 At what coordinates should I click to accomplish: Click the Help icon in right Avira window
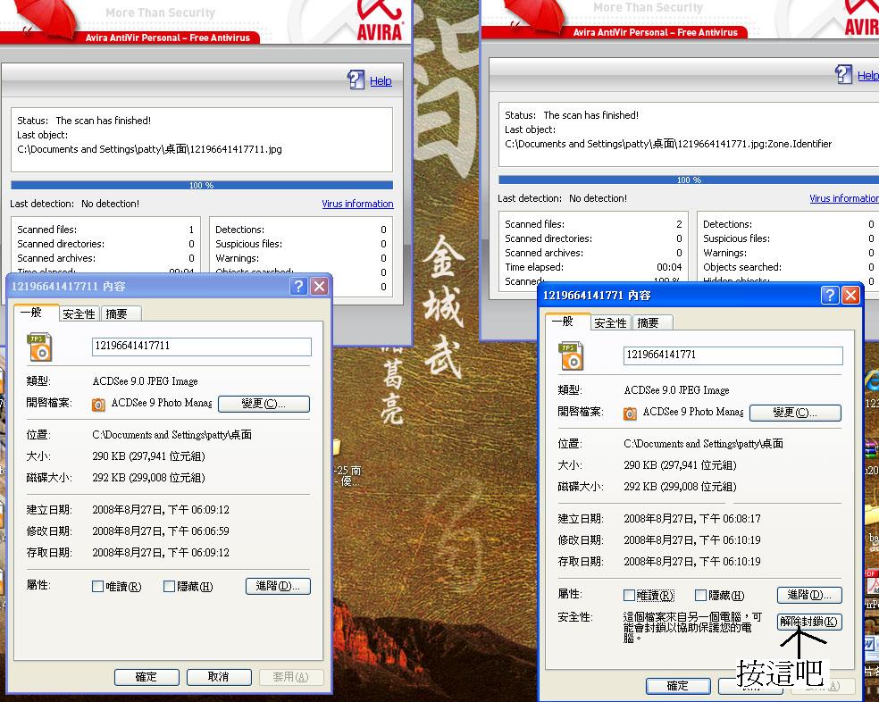click(x=843, y=74)
